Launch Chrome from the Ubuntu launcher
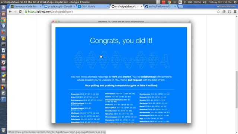238x134 pixels. click(3, 20)
